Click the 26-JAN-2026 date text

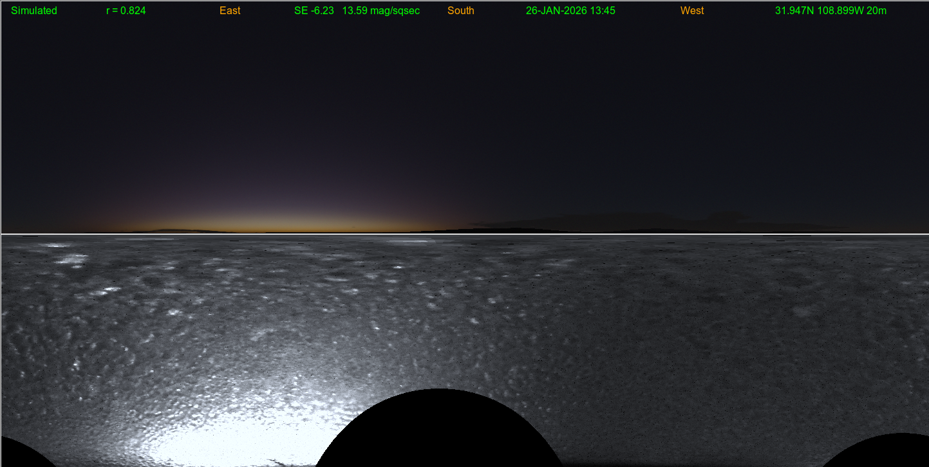click(556, 11)
